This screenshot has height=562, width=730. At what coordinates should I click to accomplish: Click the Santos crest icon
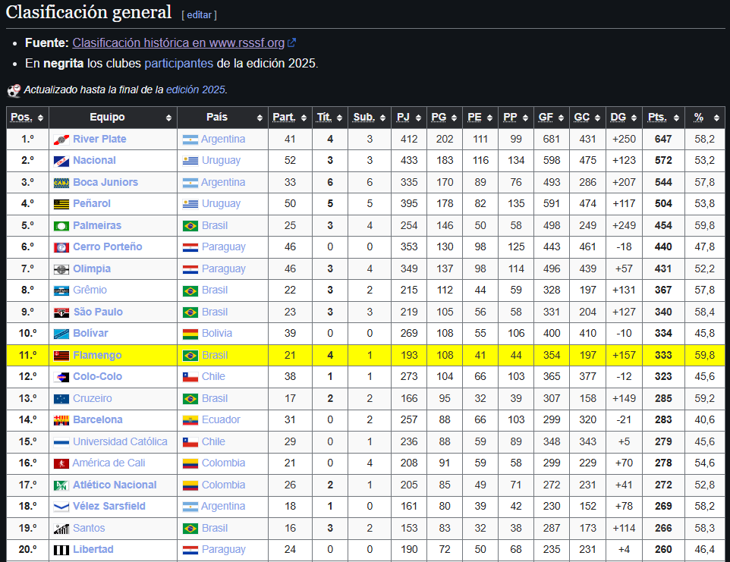tap(61, 529)
